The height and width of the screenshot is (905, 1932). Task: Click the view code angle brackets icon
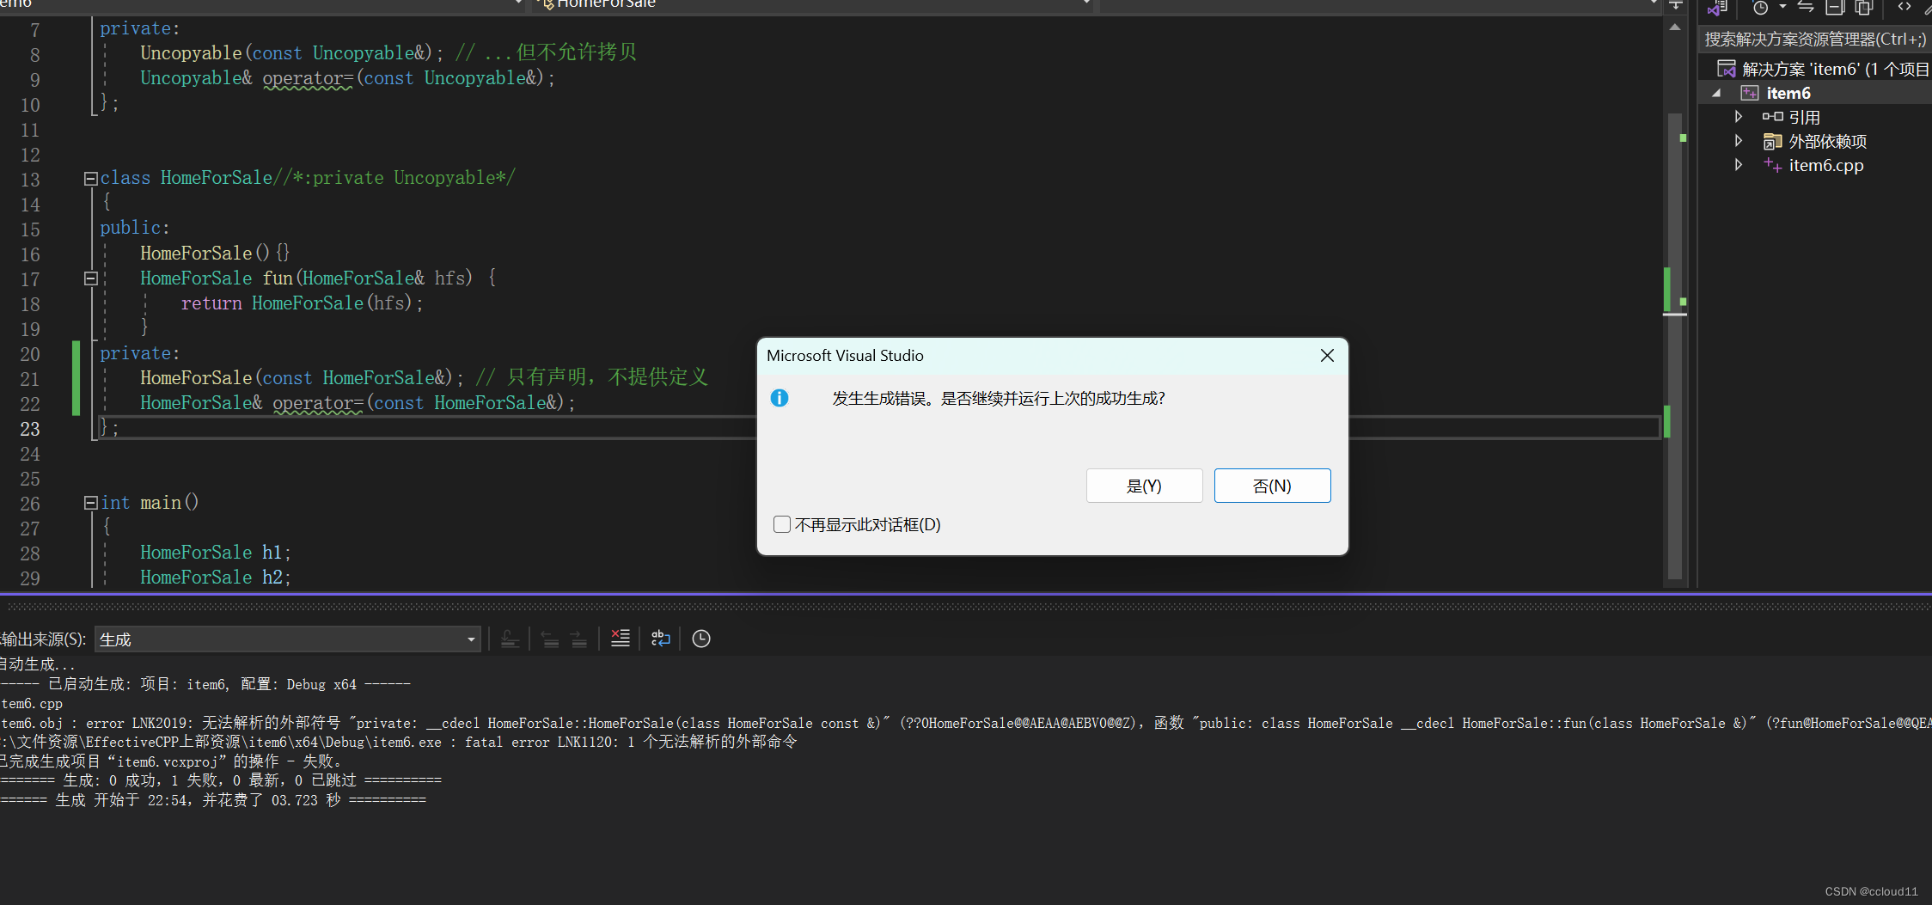coord(1904,7)
